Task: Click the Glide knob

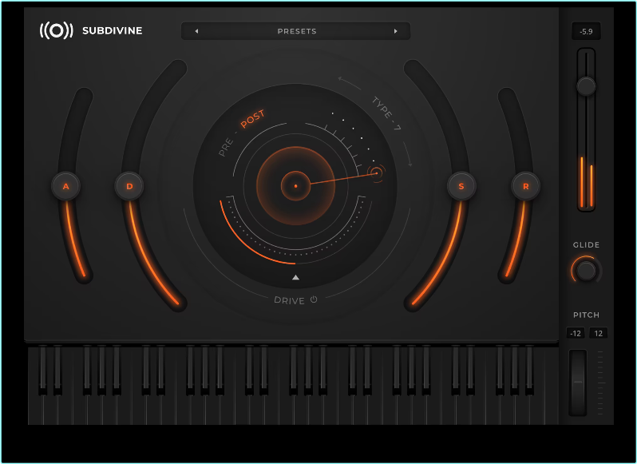Action: 586,271
